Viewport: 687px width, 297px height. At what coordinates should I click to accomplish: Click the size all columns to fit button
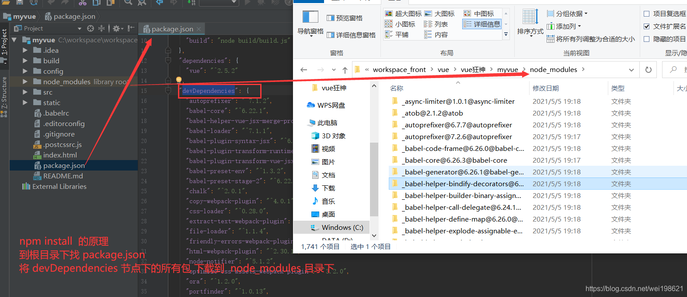[x=591, y=39]
